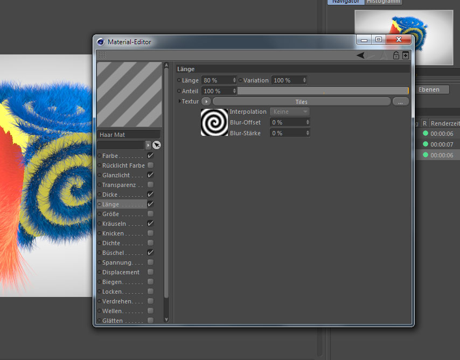Disable the Kräuseln checkbox
Screen dimensions: 460x360
click(x=150, y=224)
